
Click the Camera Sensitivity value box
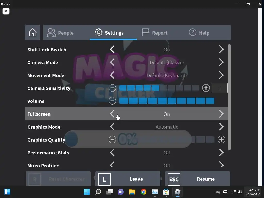[220, 88]
